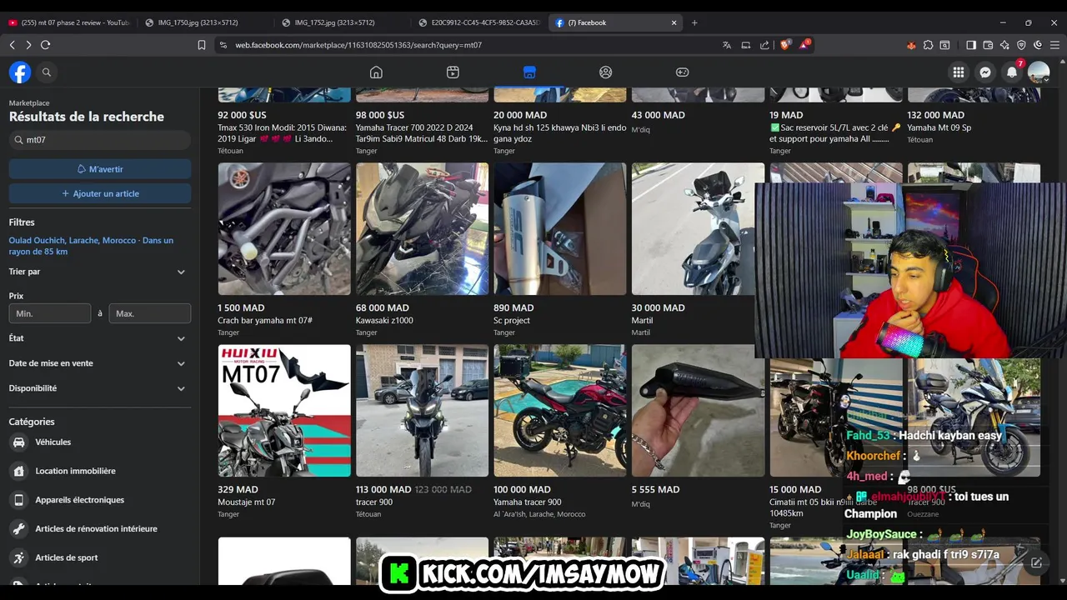
Task: Open Facebook notifications bell
Action: tap(1012, 72)
